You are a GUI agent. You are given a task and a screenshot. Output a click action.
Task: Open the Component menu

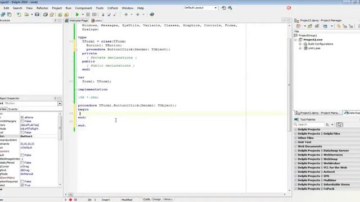tap(83, 8)
